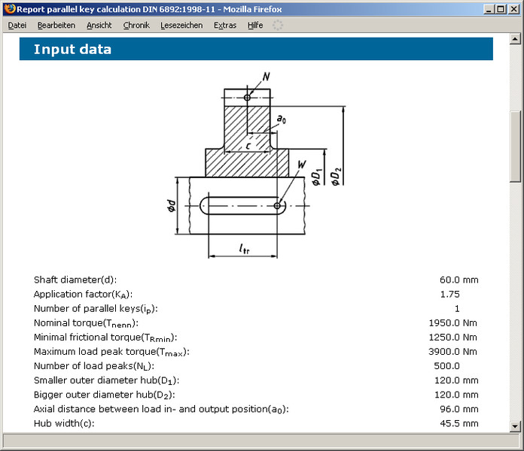Close the report window
This screenshot has height=451, width=524.
[514, 9]
